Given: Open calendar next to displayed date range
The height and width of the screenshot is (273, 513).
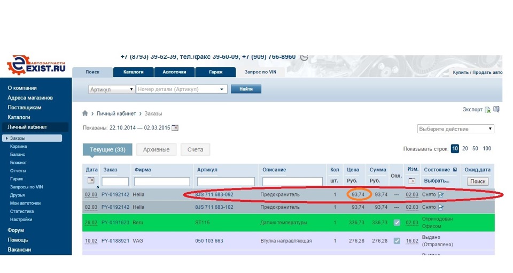Looking at the screenshot, I should tap(175, 127).
